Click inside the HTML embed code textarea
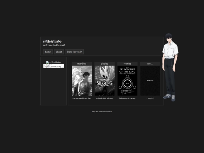The width and height of the screenshot is (204, 153). pos(54,66)
